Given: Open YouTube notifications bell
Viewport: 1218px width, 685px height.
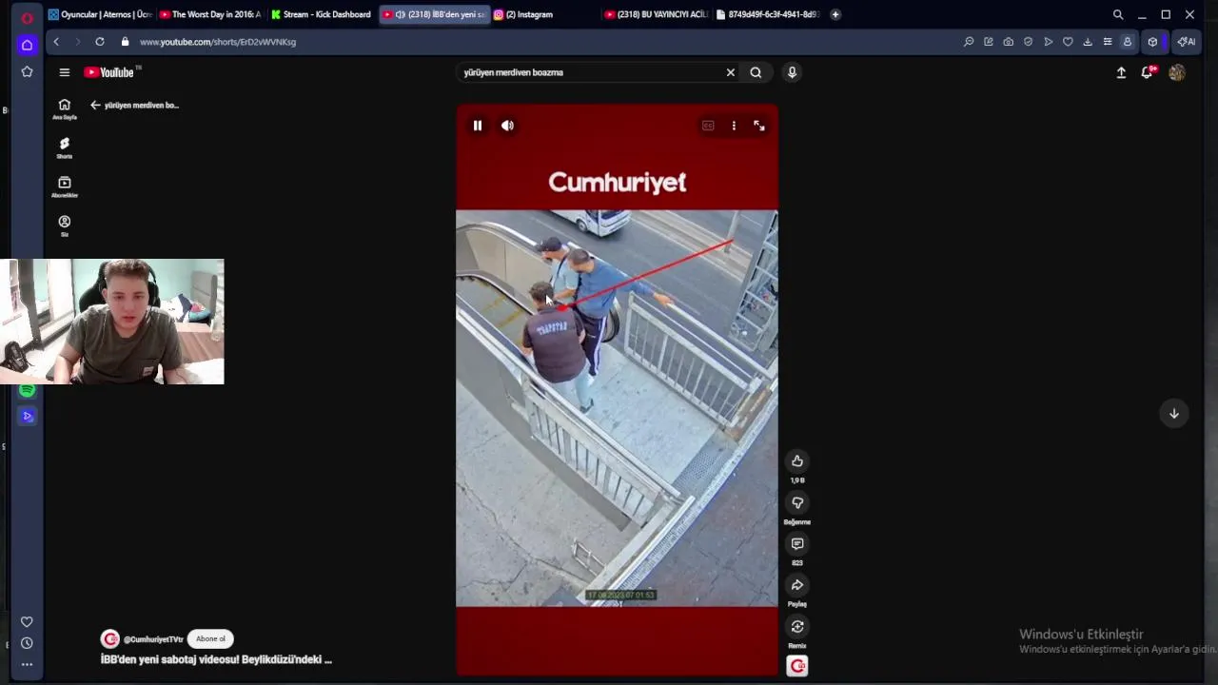Looking at the screenshot, I should point(1148,72).
